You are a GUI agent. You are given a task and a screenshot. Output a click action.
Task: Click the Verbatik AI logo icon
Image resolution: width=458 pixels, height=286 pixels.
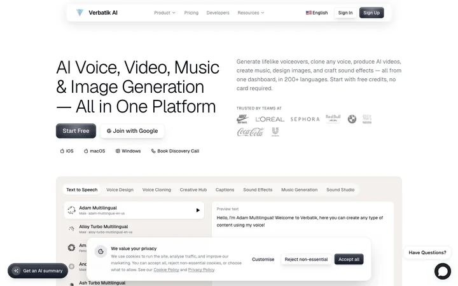click(x=80, y=13)
